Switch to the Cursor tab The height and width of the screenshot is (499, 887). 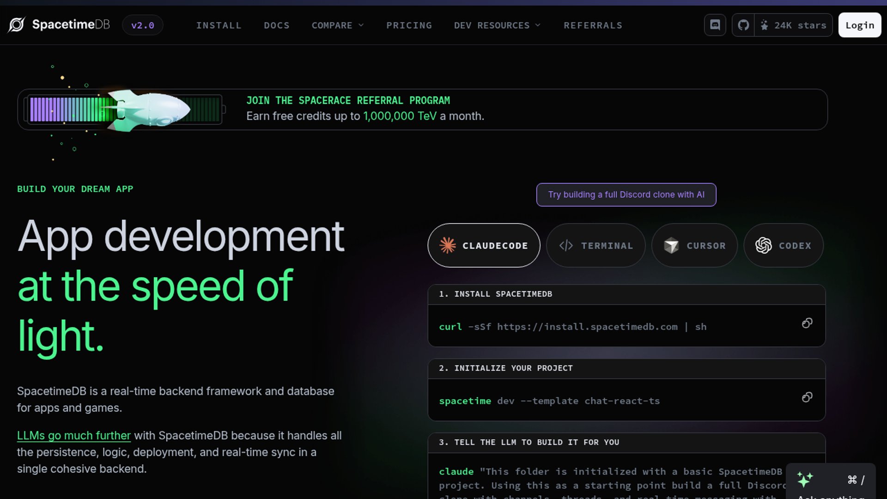694,245
